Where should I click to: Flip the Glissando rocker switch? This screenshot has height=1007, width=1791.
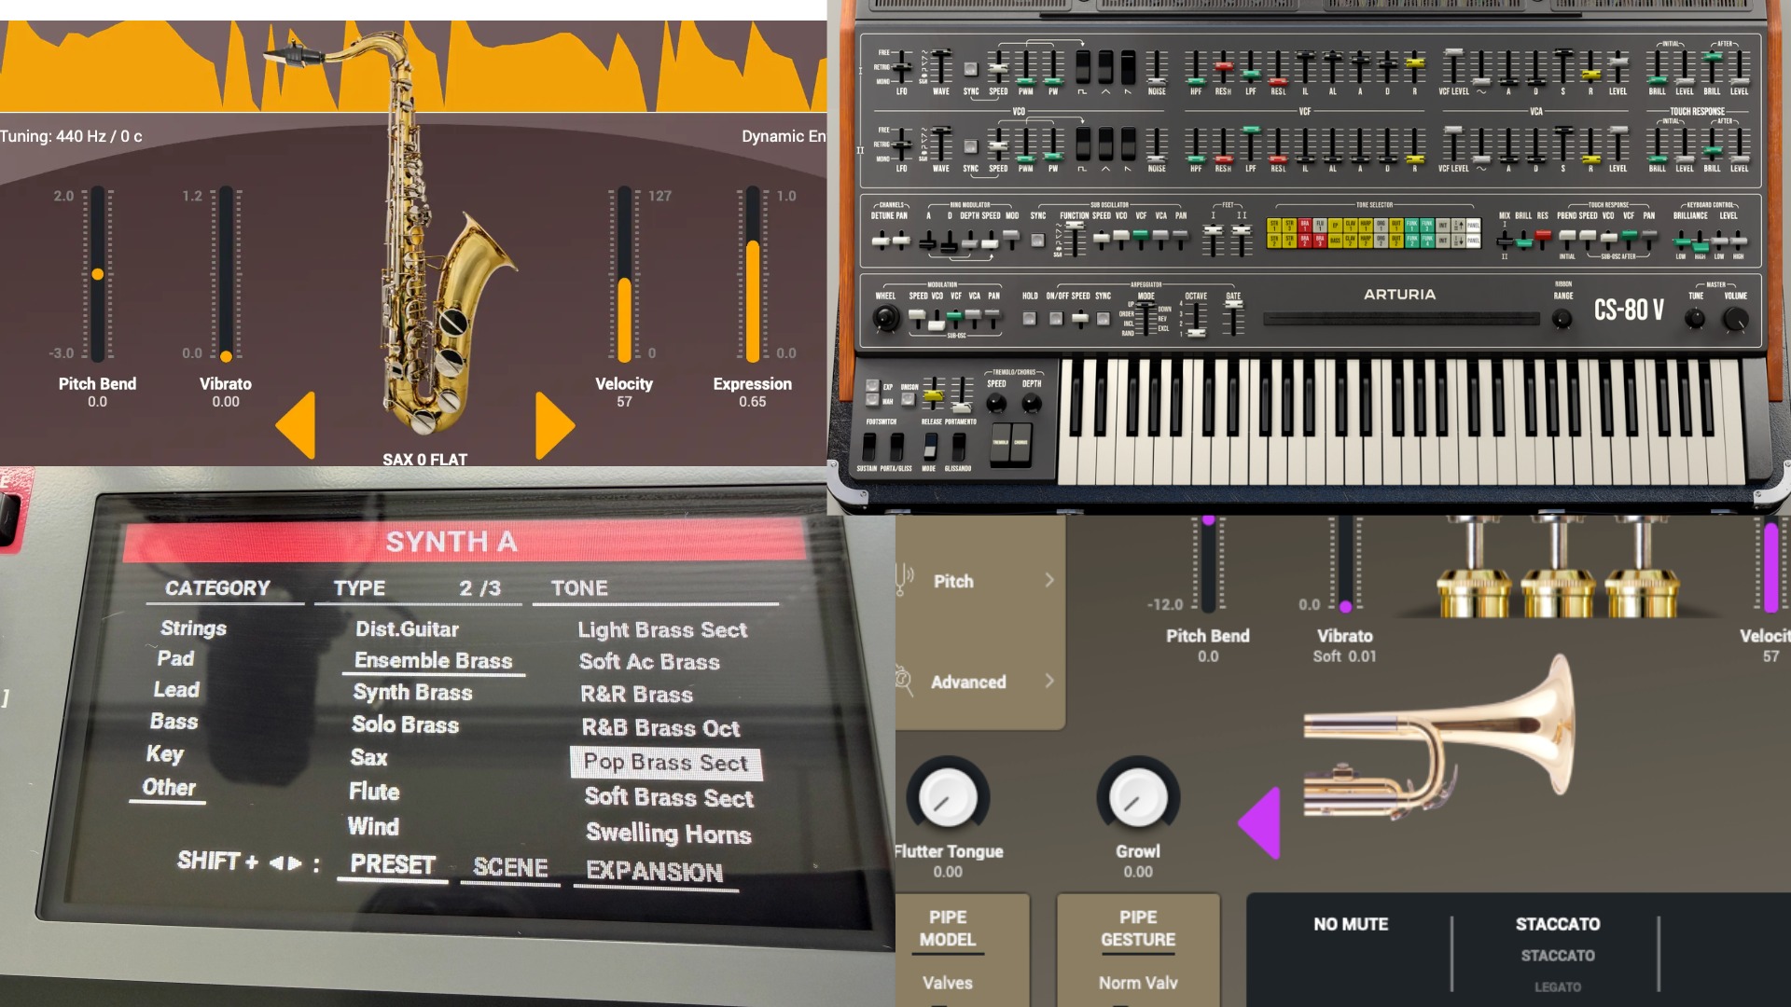click(958, 447)
